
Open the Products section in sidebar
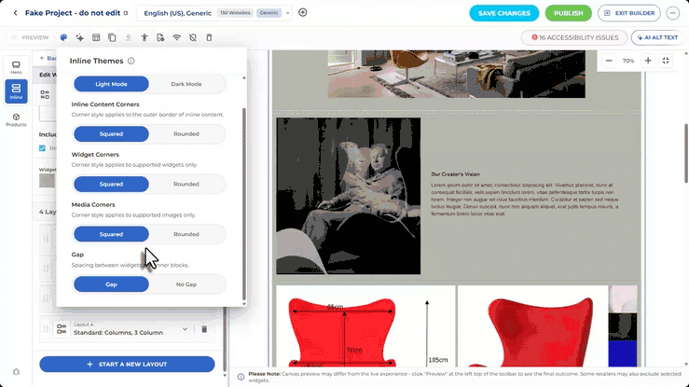click(16, 120)
